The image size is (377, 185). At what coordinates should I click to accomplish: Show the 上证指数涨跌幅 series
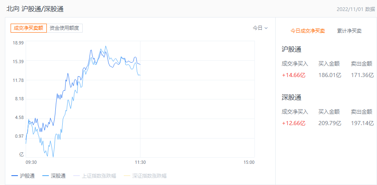click(x=99, y=176)
